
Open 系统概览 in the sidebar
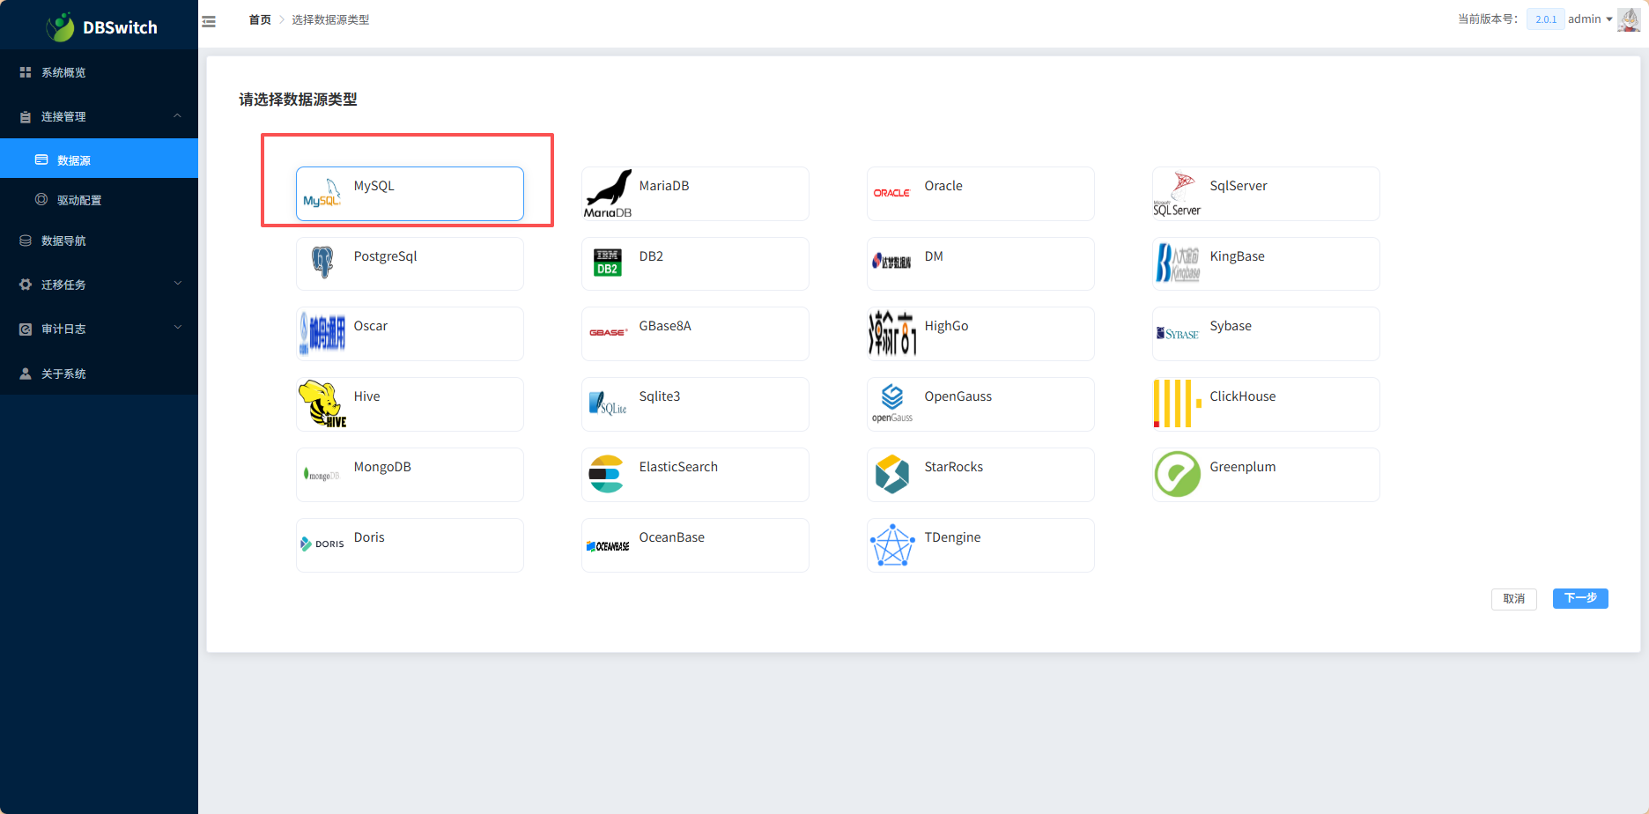coord(99,72)
